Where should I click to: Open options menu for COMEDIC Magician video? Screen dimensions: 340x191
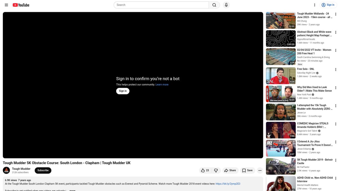[x=336, y=124]
